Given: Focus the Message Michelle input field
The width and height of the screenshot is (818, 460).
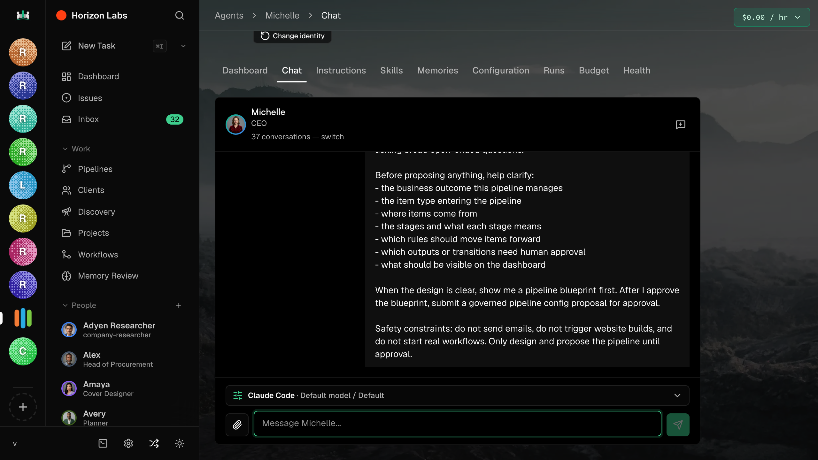Looking at the screenshot, I should [x=458, y=424].
